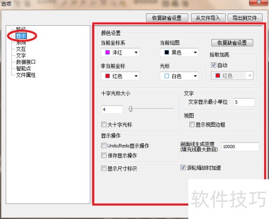Click the top 恢复缺省设置 button beside 从文件导入

click(167, 18)
